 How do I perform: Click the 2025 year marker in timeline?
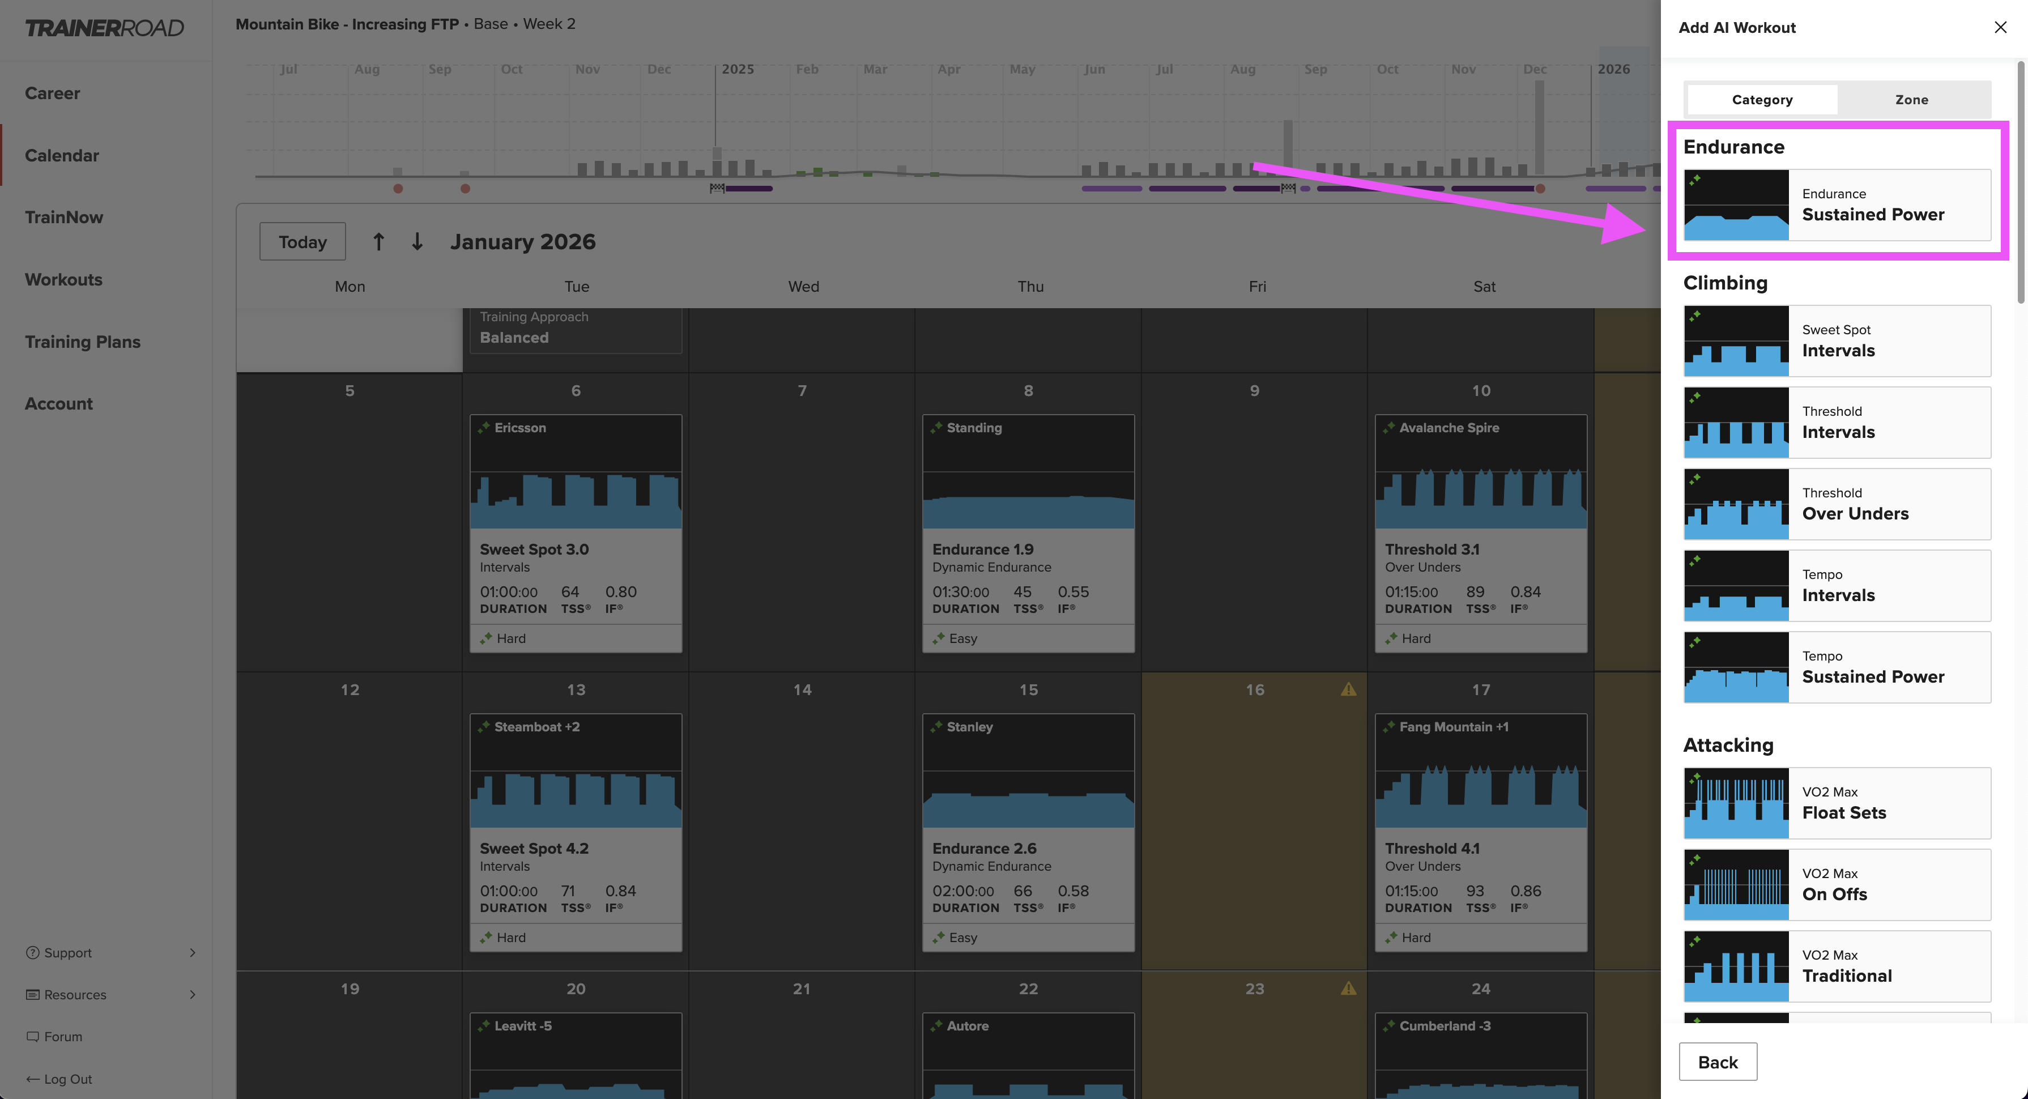(738, 69)
